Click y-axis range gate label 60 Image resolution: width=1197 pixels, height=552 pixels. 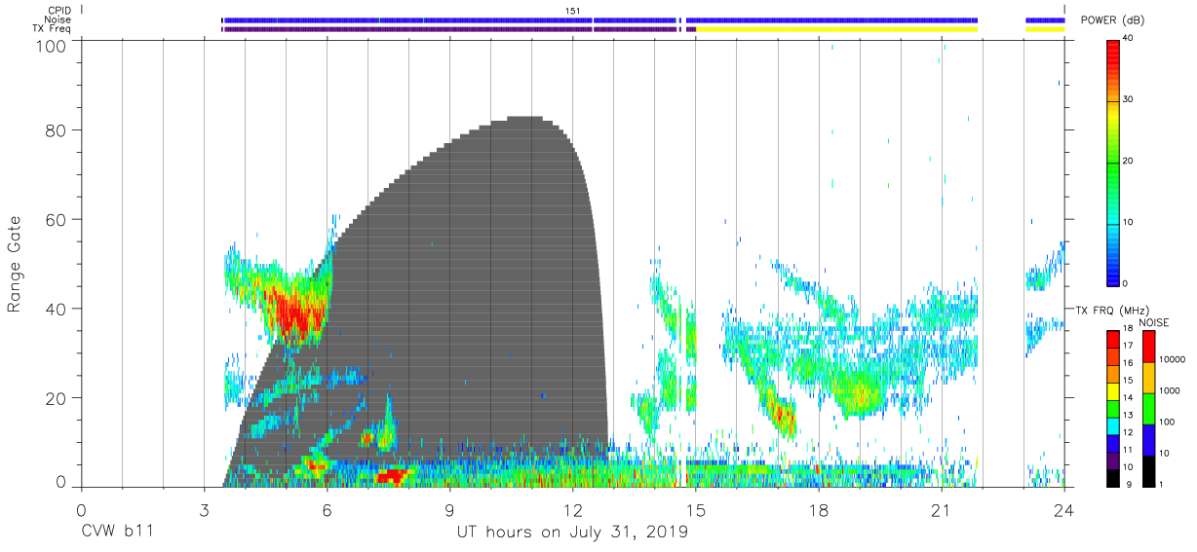(x=56, y=219)
